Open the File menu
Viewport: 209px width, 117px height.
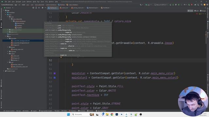click(6, 2)
